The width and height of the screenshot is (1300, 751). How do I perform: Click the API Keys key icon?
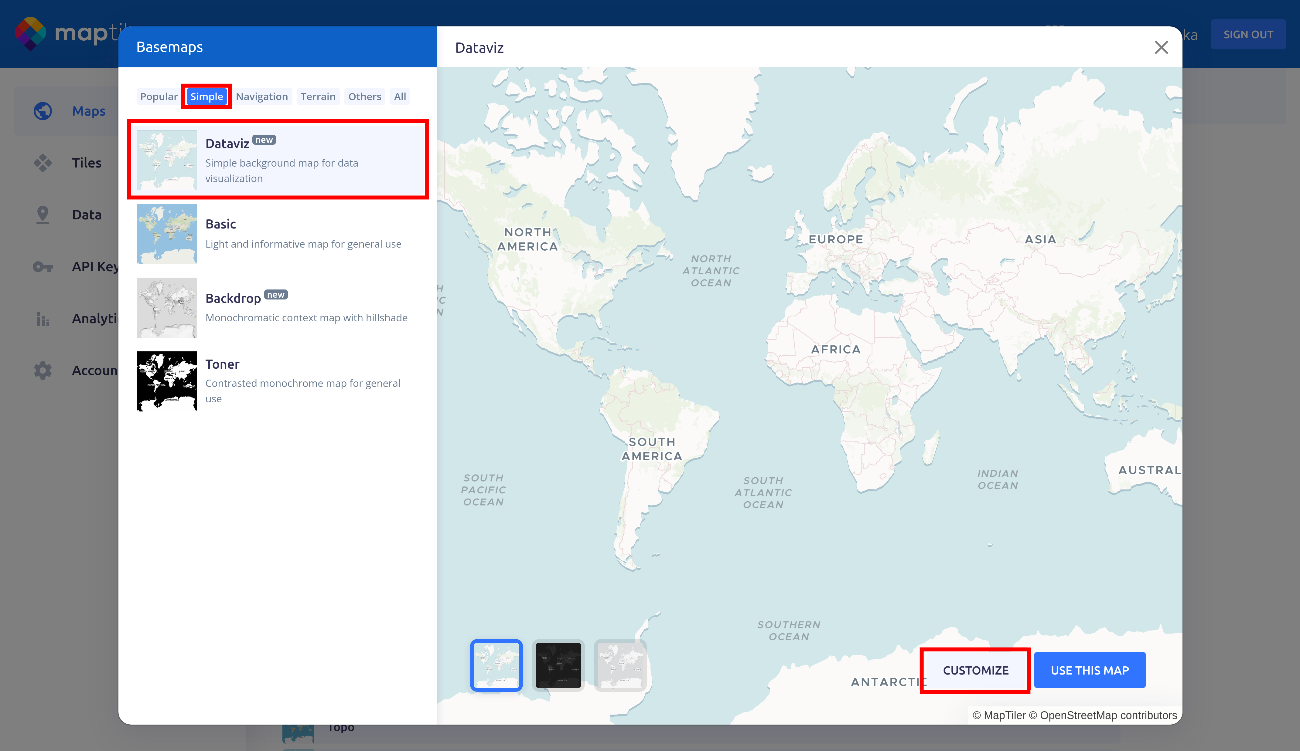(43, 266)
